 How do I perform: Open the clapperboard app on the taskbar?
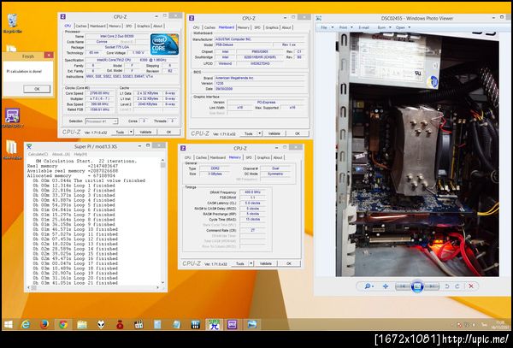pos(139,324)
